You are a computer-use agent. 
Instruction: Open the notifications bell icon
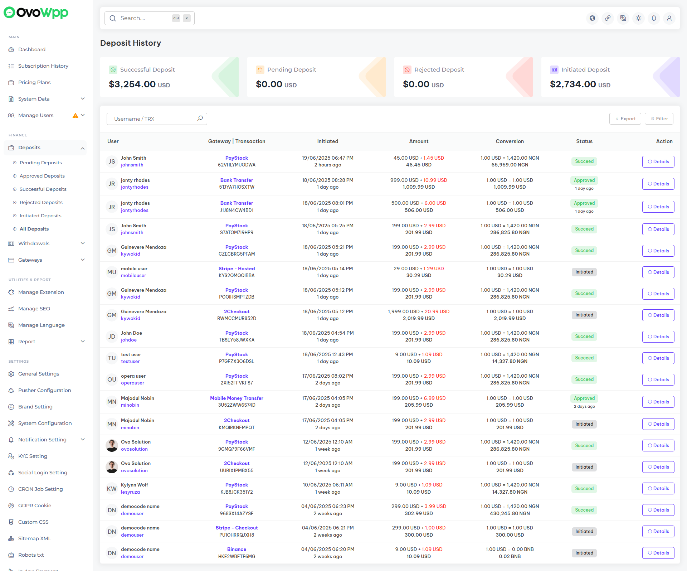tap(654, 18)
